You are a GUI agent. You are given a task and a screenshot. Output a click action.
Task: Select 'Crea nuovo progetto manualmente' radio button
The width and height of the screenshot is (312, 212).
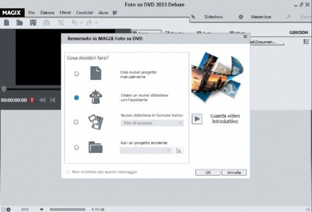pyautogui.click(x=76, y=74)
